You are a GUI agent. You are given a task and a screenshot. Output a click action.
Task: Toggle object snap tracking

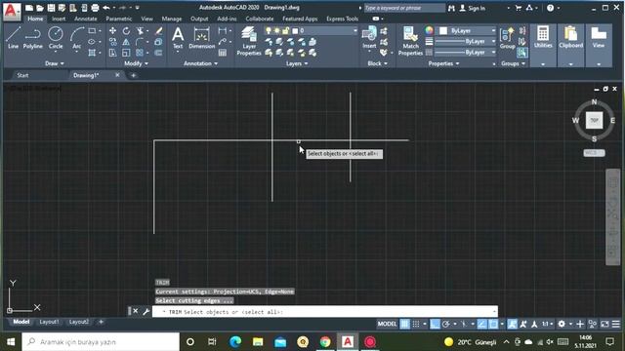pos(481,324)
